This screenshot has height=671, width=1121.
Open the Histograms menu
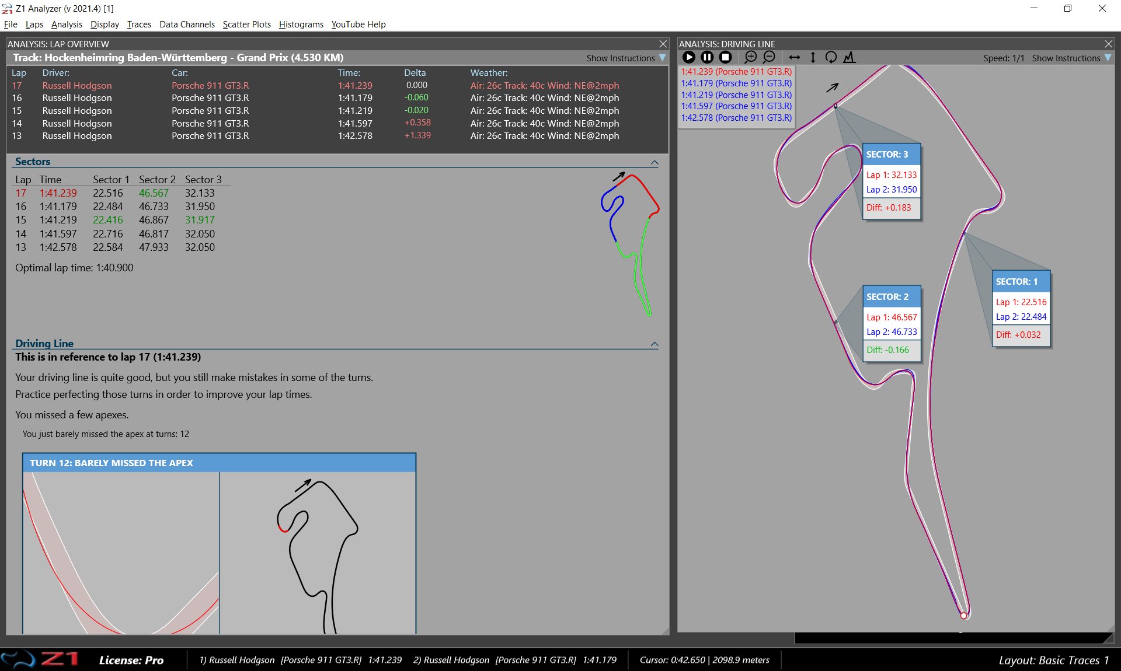301,25
